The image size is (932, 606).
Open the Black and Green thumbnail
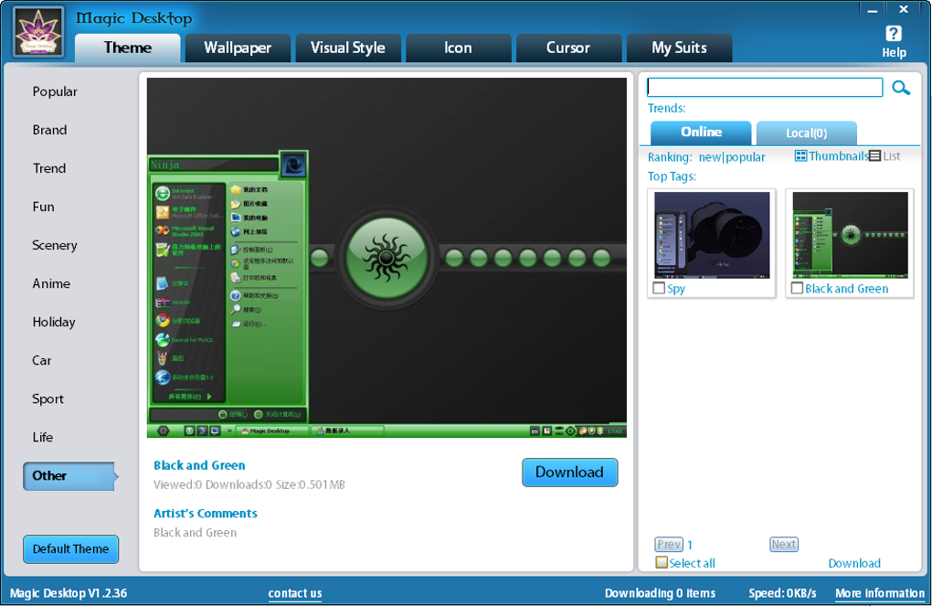850,235
